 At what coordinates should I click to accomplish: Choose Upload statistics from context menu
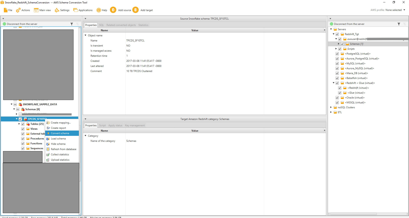click(62, 160)
